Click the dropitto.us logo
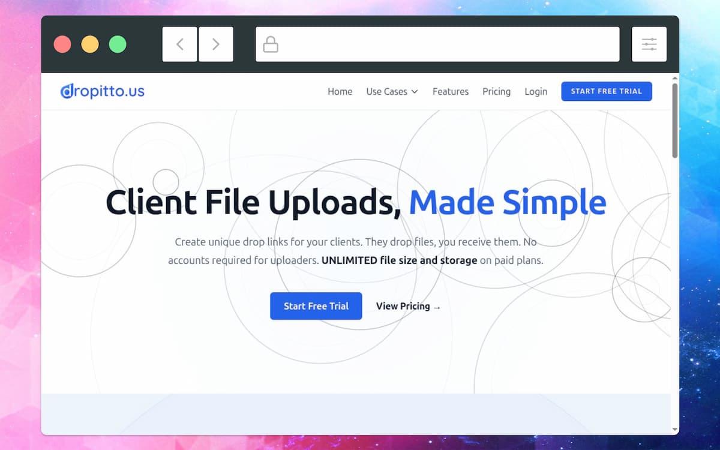This screenshot has height=450, width=720. (103, 91)
